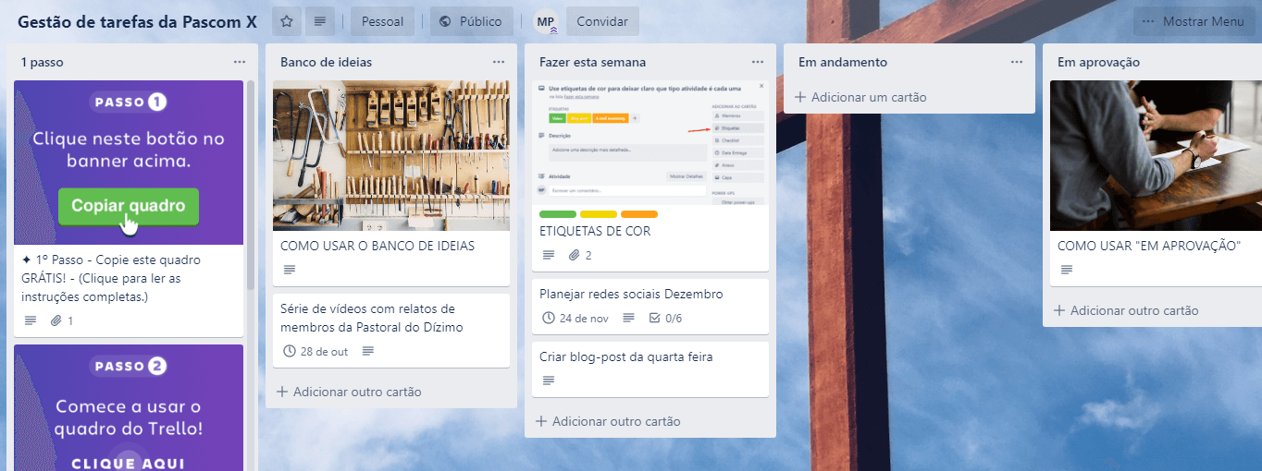
Task: Click the Em andamento list title
Action: [843, 62]
